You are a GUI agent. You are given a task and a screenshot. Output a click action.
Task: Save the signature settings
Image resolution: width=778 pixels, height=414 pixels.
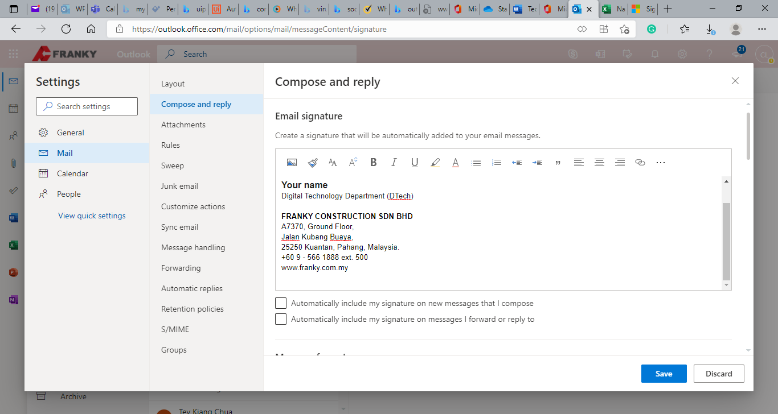coord(664,374)
